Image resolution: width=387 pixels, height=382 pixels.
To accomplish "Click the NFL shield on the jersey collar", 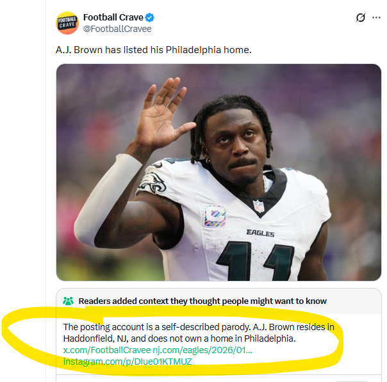I will tap(258, 206).
